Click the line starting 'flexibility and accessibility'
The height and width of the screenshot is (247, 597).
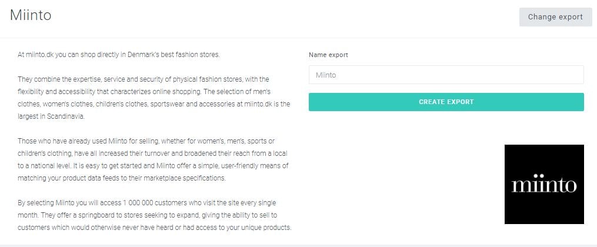point(144,92)
